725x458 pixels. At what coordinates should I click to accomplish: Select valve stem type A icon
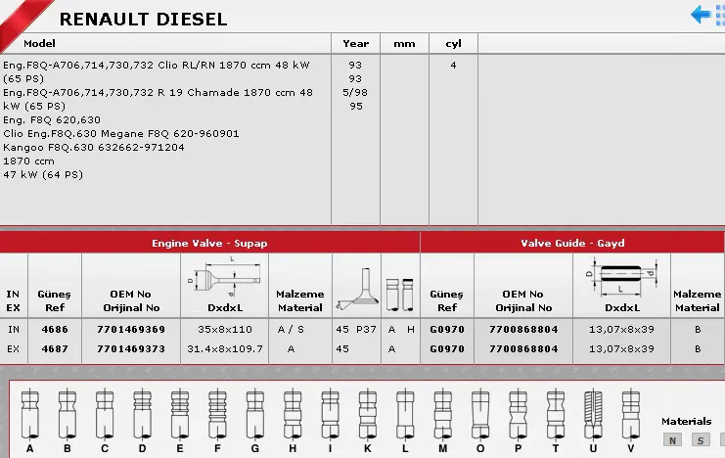tap(29, 416)
